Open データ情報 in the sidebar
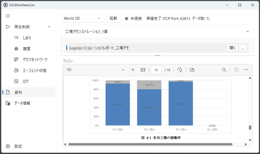The width and height of the screenshot is (260, 154). coord(28,103)
